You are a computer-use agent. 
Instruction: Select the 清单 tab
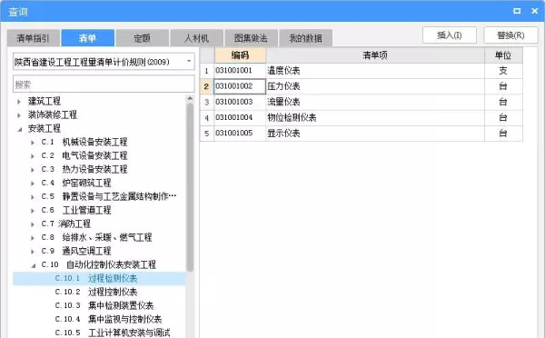87,38
